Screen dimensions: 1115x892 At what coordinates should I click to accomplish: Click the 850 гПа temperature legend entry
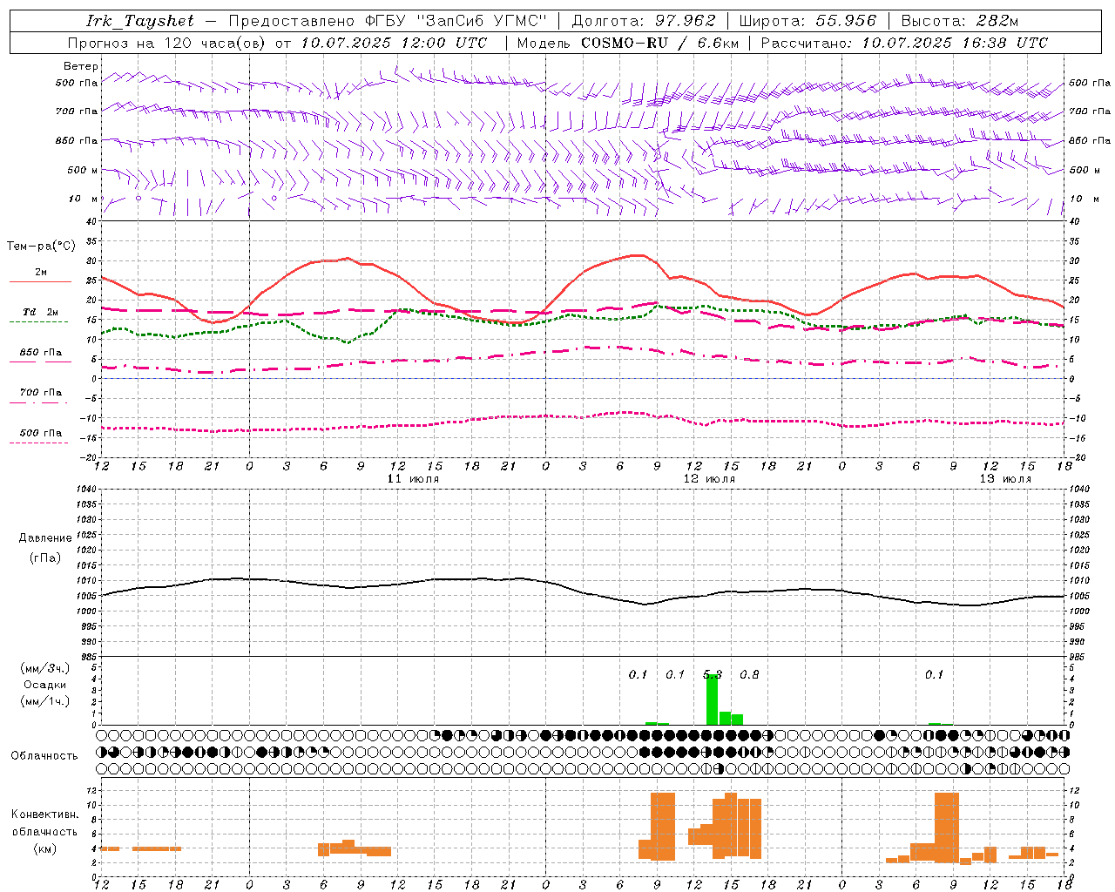41,353
